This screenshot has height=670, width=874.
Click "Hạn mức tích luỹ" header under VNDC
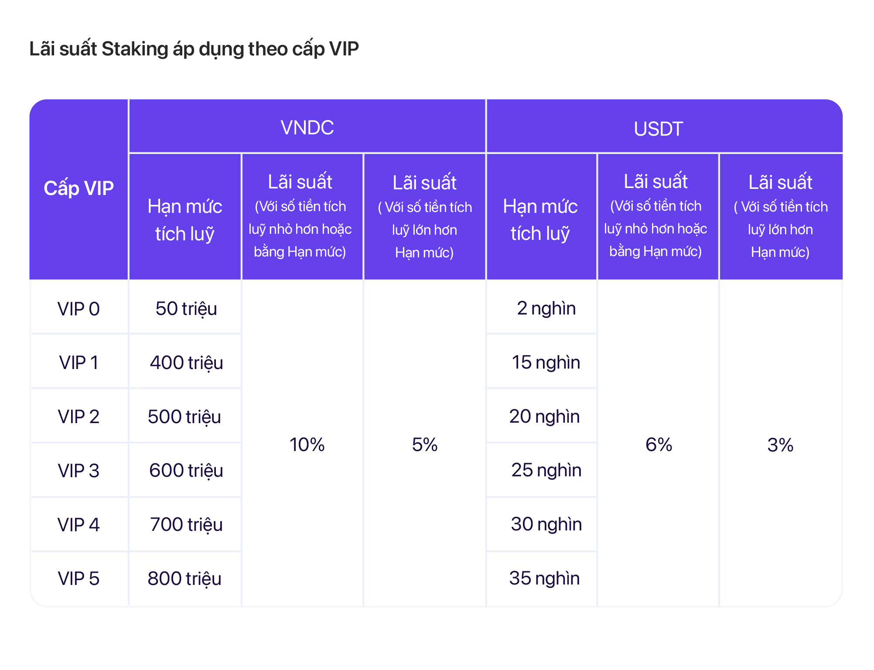[185, 220]
